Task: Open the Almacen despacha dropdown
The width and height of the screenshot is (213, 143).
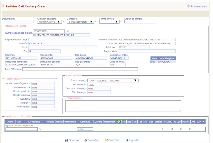Action: tap(49, 22)
